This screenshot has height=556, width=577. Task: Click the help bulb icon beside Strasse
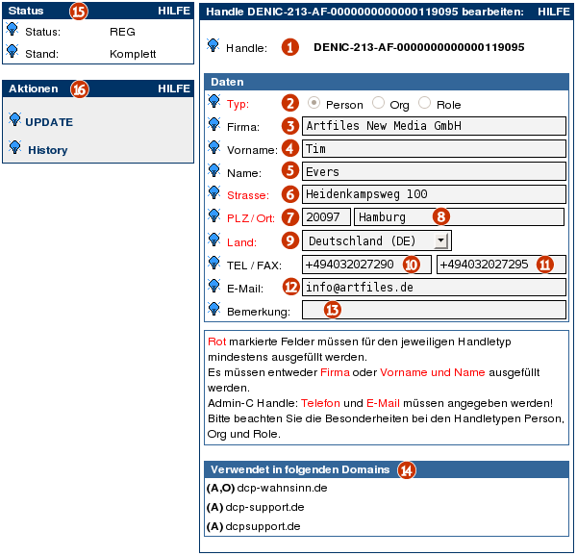pyautogui.click(x=213, y=192)
